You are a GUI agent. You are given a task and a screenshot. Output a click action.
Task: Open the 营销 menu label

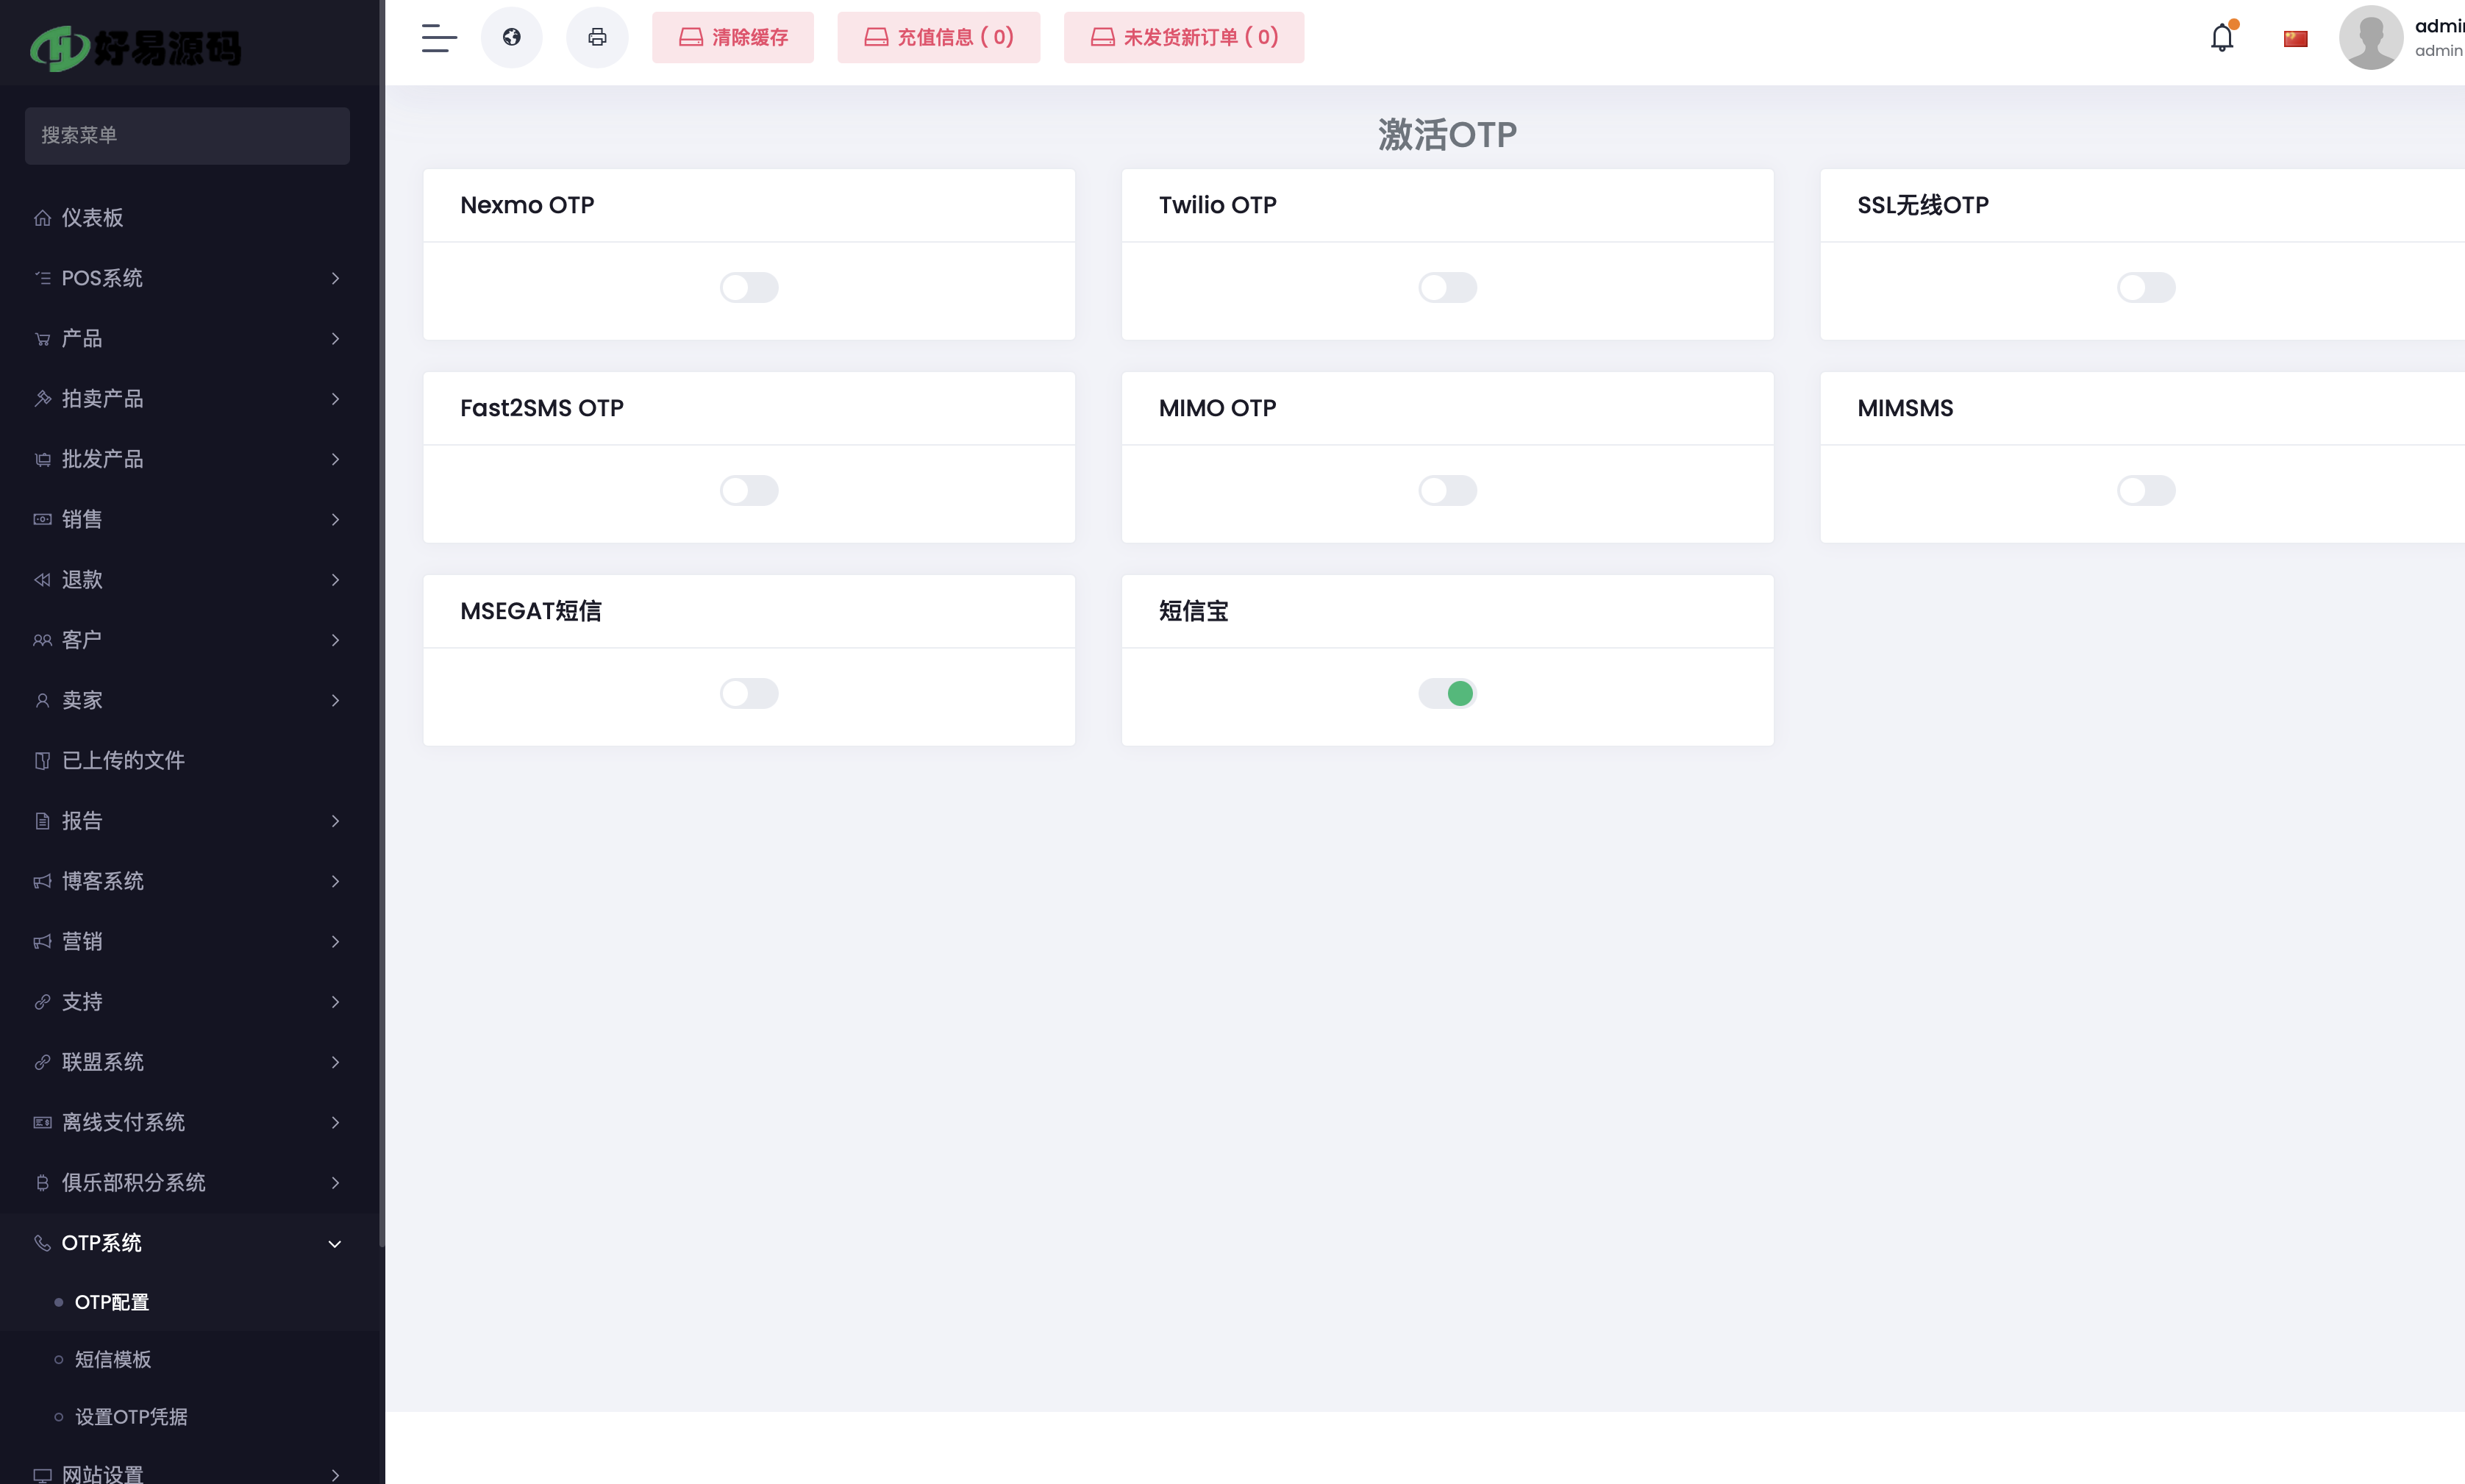tap(82, 942)
